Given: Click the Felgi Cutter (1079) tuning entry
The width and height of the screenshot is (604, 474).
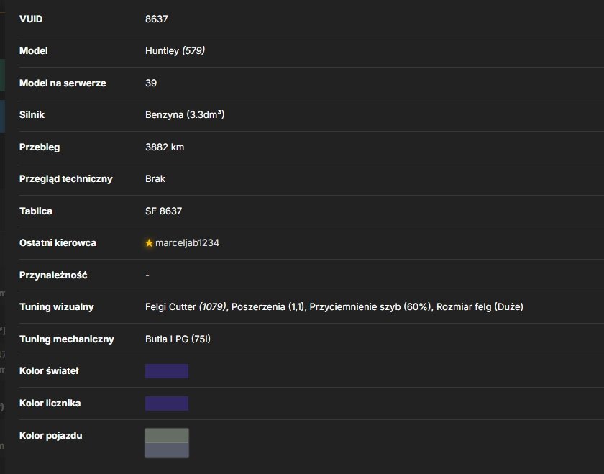Looking at the screenshot, I should point(186,306).
